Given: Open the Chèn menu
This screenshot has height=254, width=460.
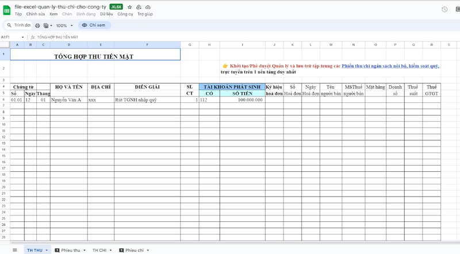Looking at the screenshot, I should tap(67, 14).
